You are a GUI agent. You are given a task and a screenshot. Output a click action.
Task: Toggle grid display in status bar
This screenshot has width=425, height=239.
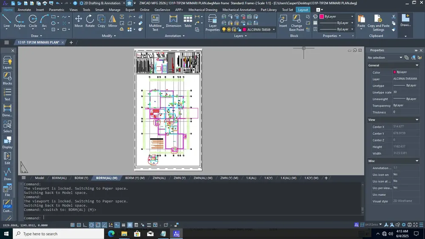(72, 225)
